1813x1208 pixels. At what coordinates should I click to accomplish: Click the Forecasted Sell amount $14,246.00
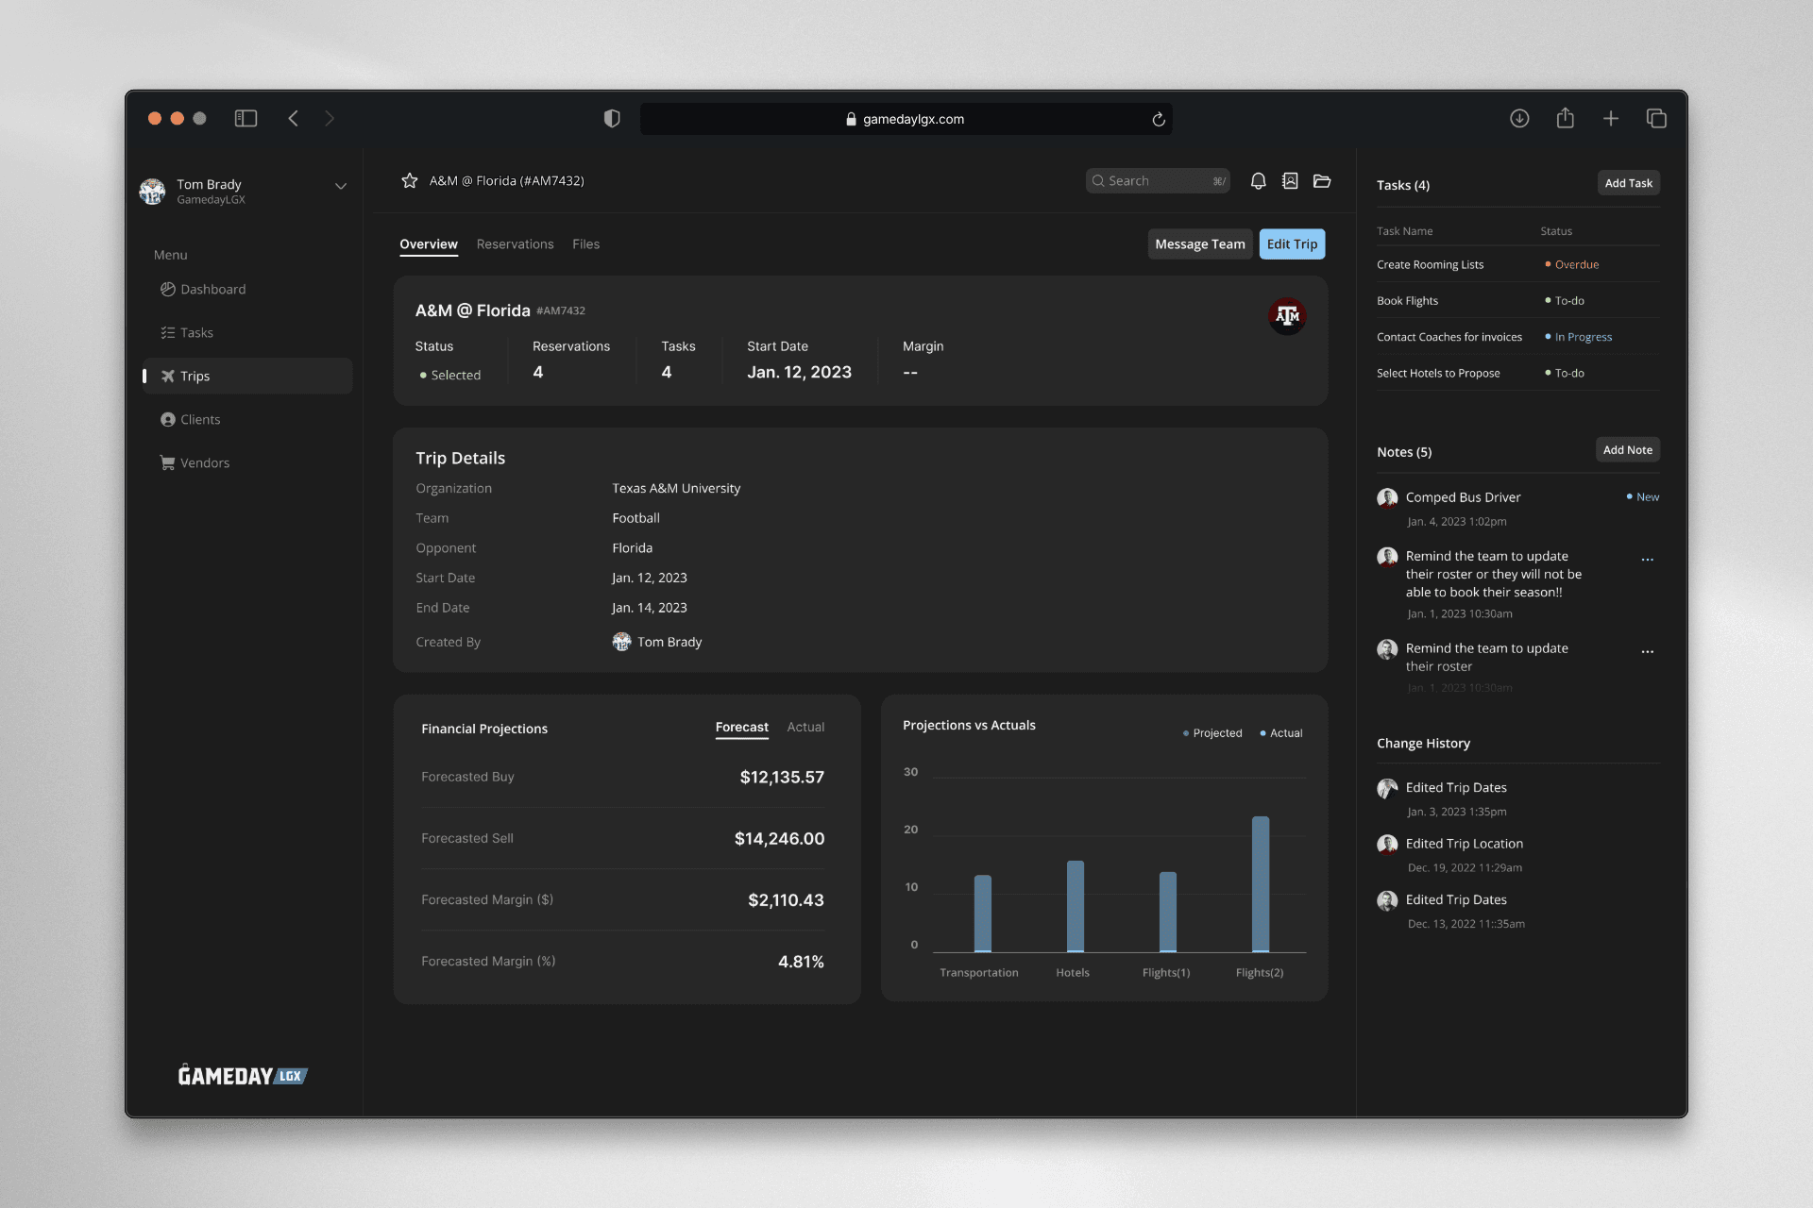pyautogui.click(x=779, y=838)
